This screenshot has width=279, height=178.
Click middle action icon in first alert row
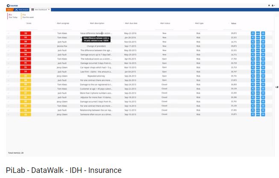[258, 33]
